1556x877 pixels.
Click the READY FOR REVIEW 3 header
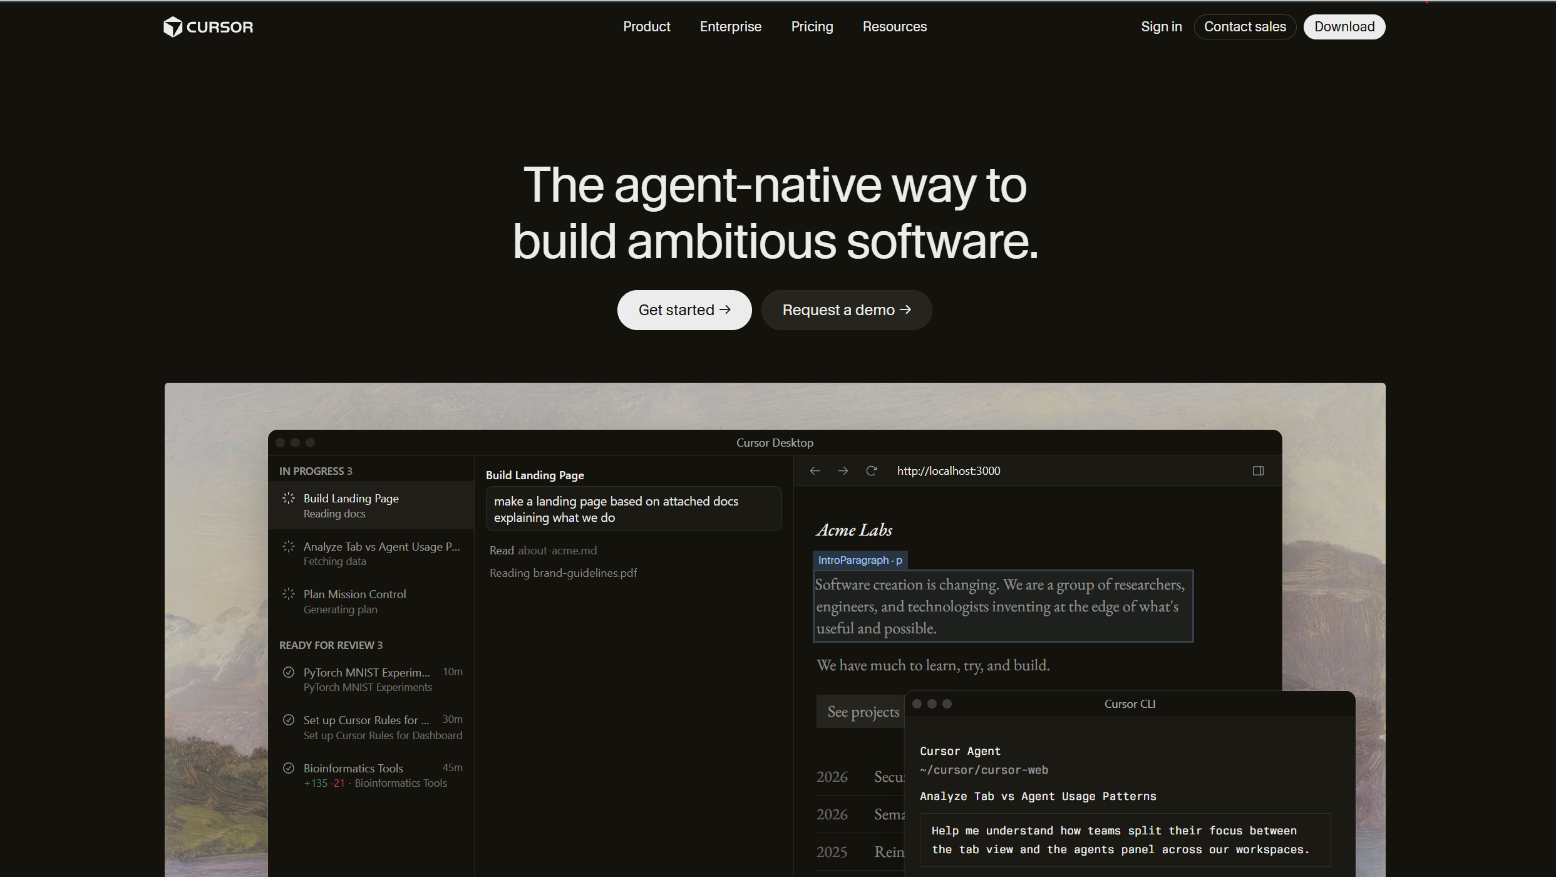(331, 645)
